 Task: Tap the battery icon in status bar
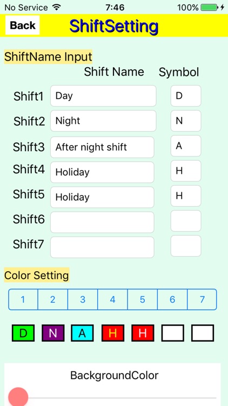pos(210,8)
